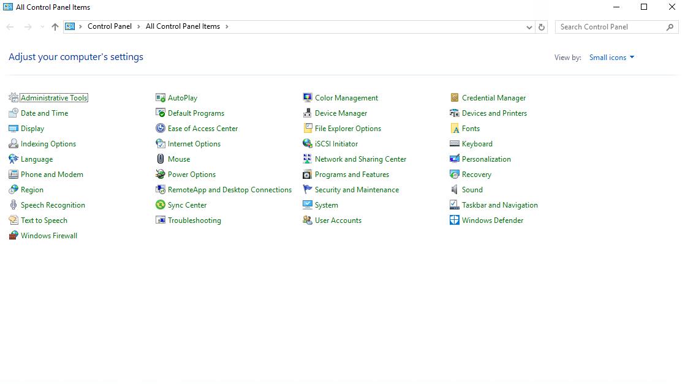Open the AutoPlay icon
685x384 pixels.
click(161, 98)
